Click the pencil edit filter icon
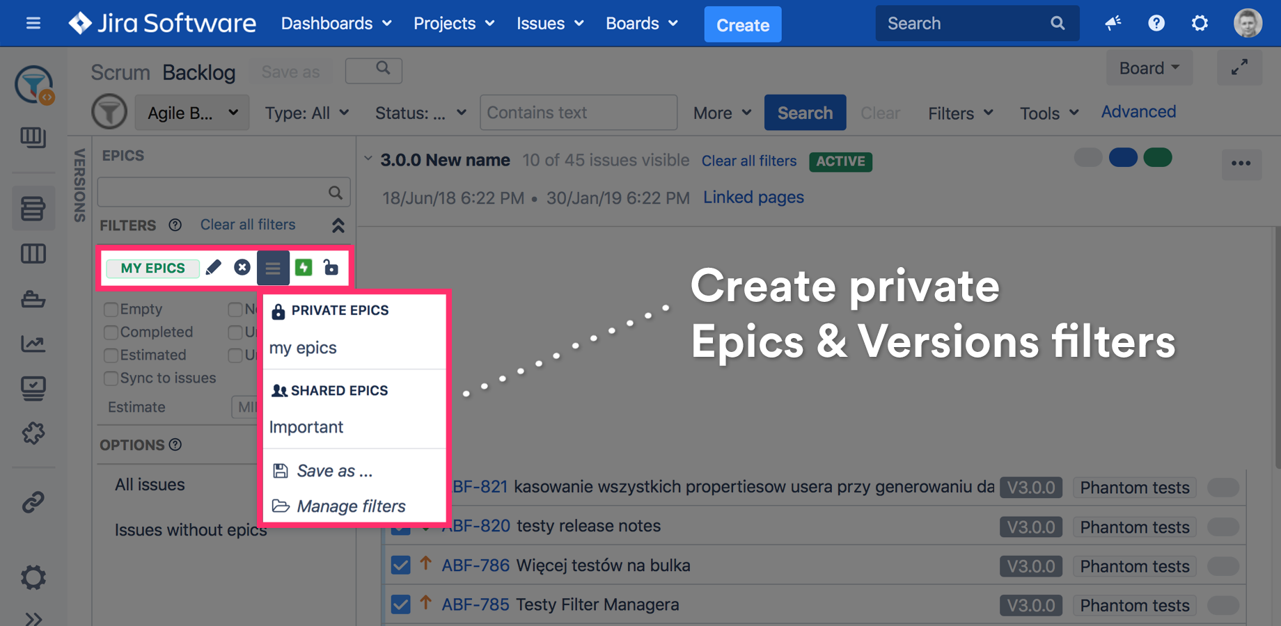Viewport: 1281px width, 626px height. 214,268
